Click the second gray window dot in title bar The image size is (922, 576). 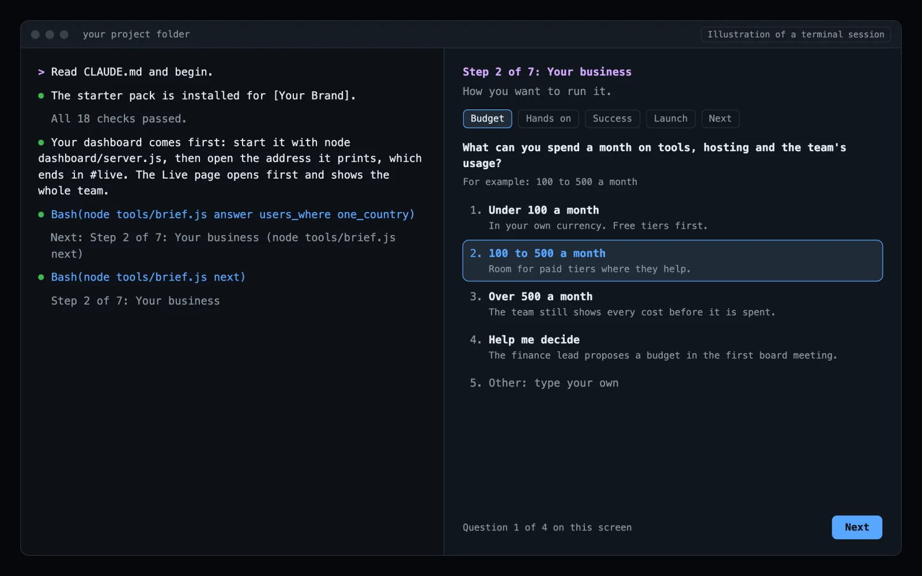(50, 35)
